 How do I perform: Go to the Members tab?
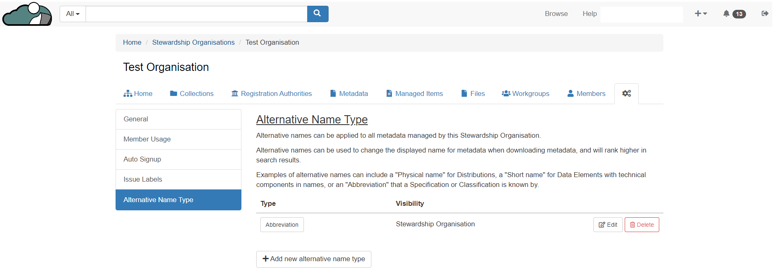click(x=586, y=93)
